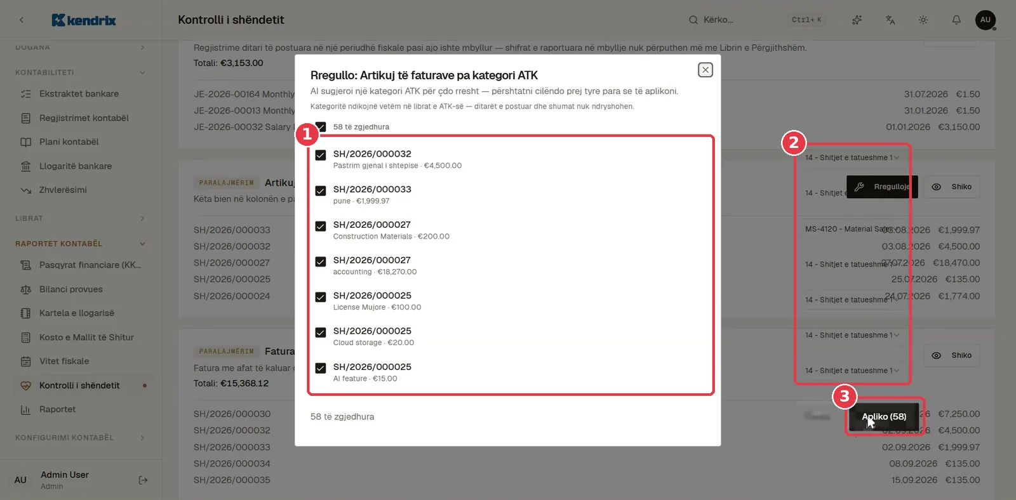Uncheck the accounting €18,270.00 row
1016x500 pixels.
321,261
